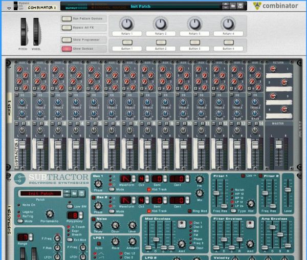Browse Combinator patches with the folder icon

click(x=233, y=6)
